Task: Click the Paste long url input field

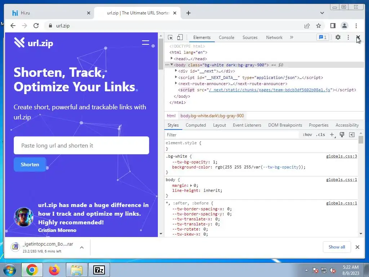Action: 81,146
